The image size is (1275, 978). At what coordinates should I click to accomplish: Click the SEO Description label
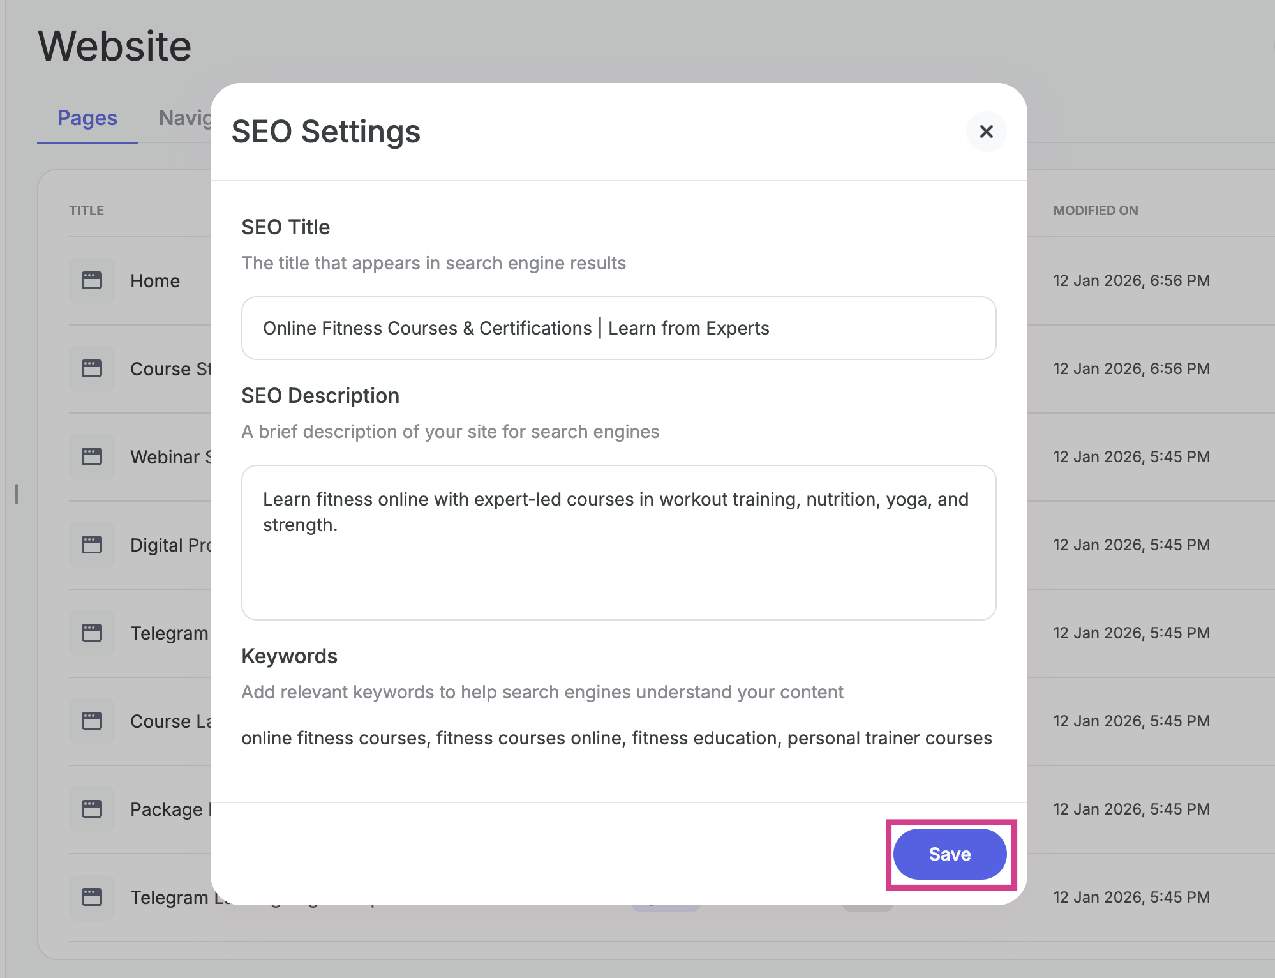pyautogui.click(x=320, y=396)
